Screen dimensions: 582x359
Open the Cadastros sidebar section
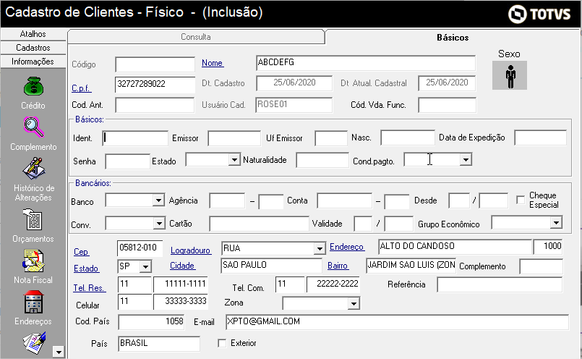click(33, 48)
